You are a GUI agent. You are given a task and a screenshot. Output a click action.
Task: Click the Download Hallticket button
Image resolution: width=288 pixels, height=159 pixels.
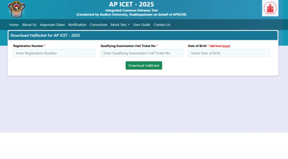144,65
